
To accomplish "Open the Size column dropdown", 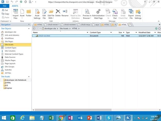I will [x=124, y=32].
